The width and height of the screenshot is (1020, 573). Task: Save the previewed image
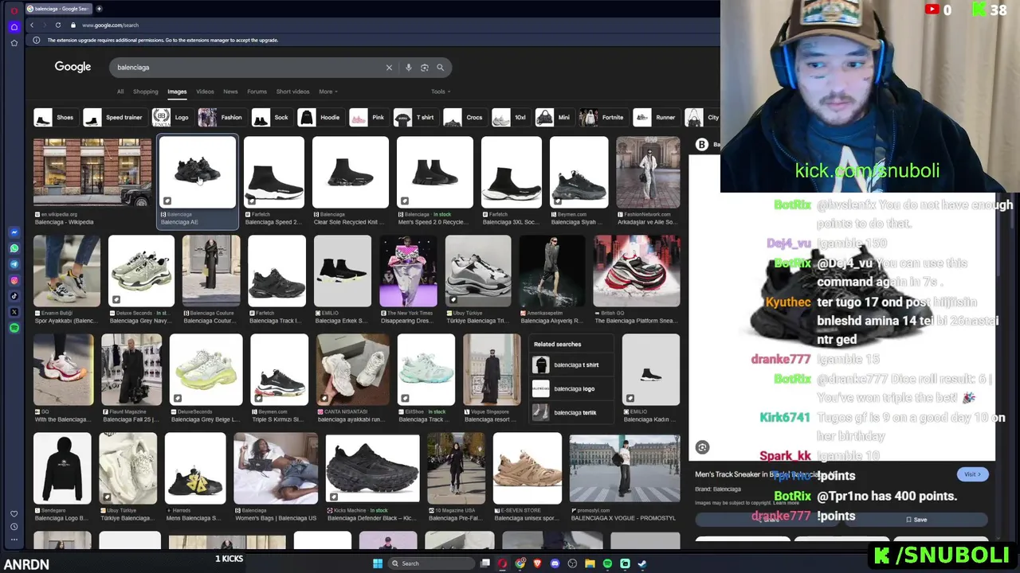click(916, 520)
